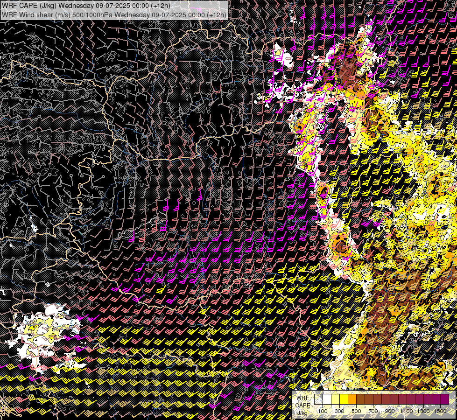Click the 1100 label on the legend

407,411
